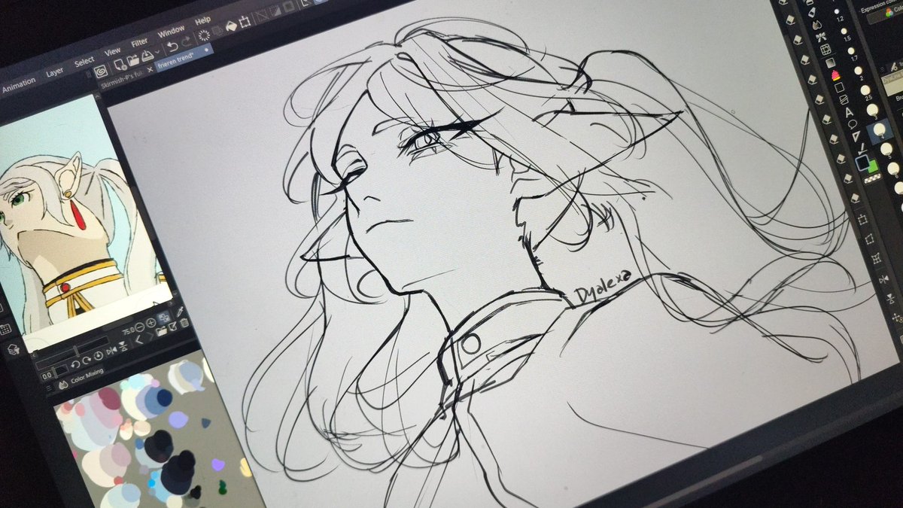
Task: Click the Sub View rotation value 0.0 field
Action: 47,376
